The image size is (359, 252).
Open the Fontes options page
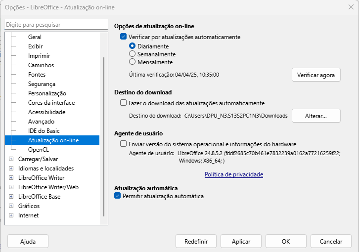(x=37, y=75)
